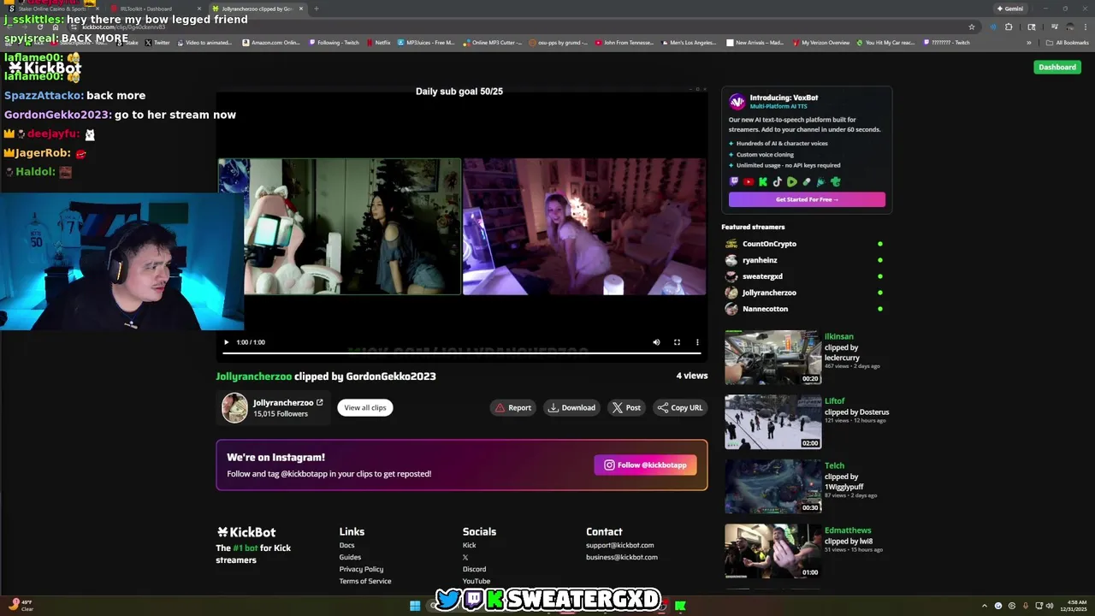Open the Online MP3 Cutter bookmark
The height and width of the screenshot is (616, 1095).
492,42
